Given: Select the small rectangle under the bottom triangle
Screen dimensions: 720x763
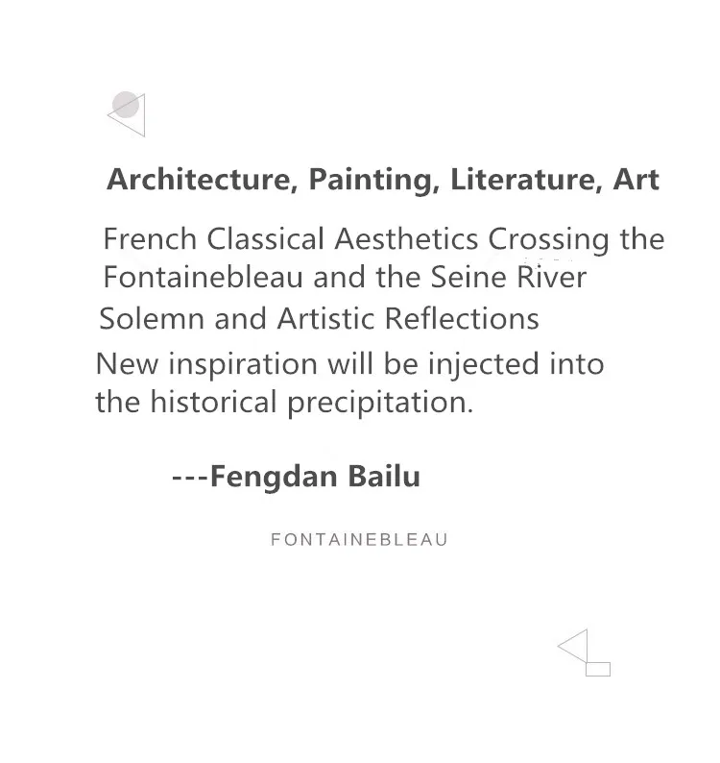Looking at the screenshot, I should pyautogui.click(x=598, y=669).
